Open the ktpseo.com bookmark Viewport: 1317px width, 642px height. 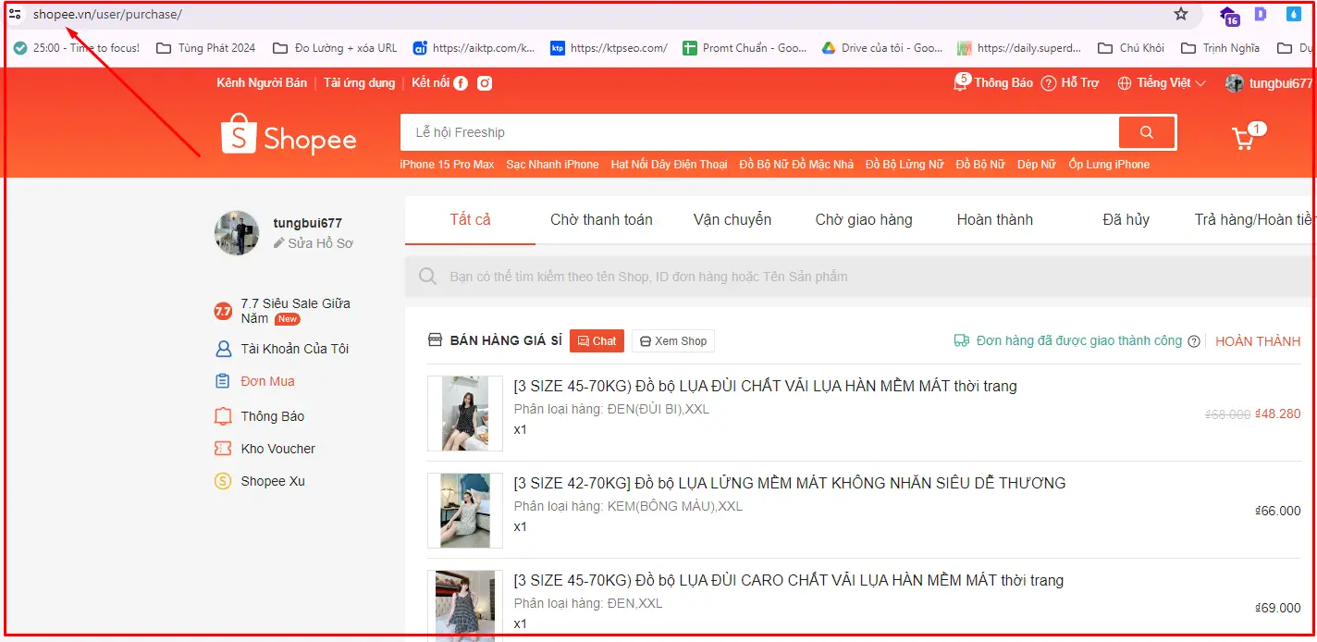(609, 48)
